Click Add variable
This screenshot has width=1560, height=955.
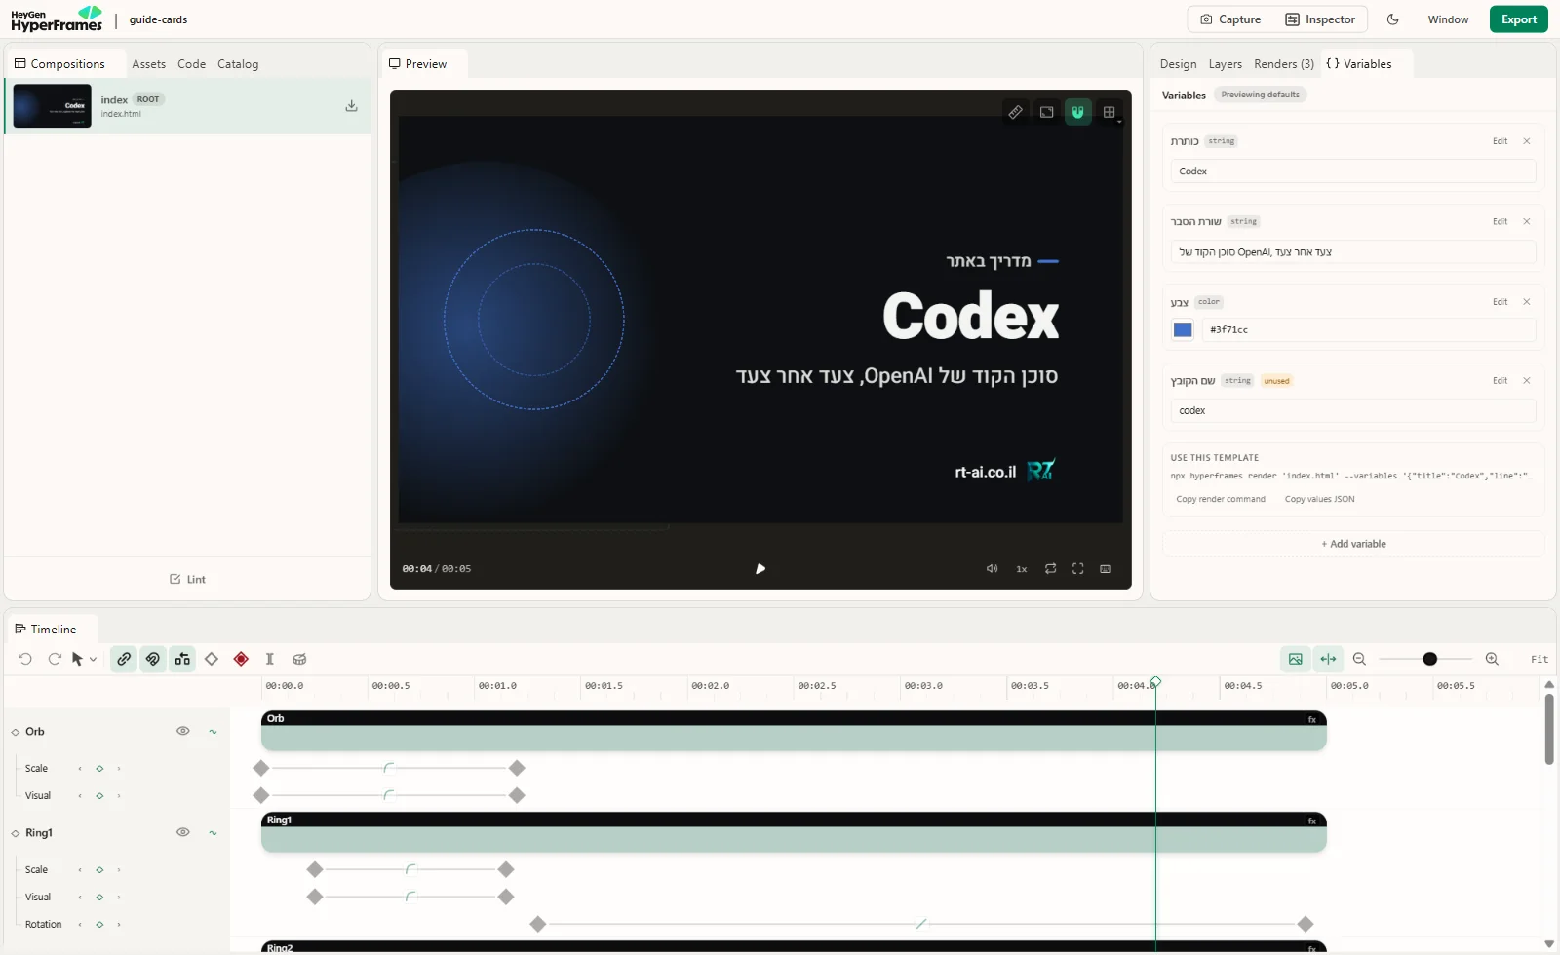(x=1353, y=544)
